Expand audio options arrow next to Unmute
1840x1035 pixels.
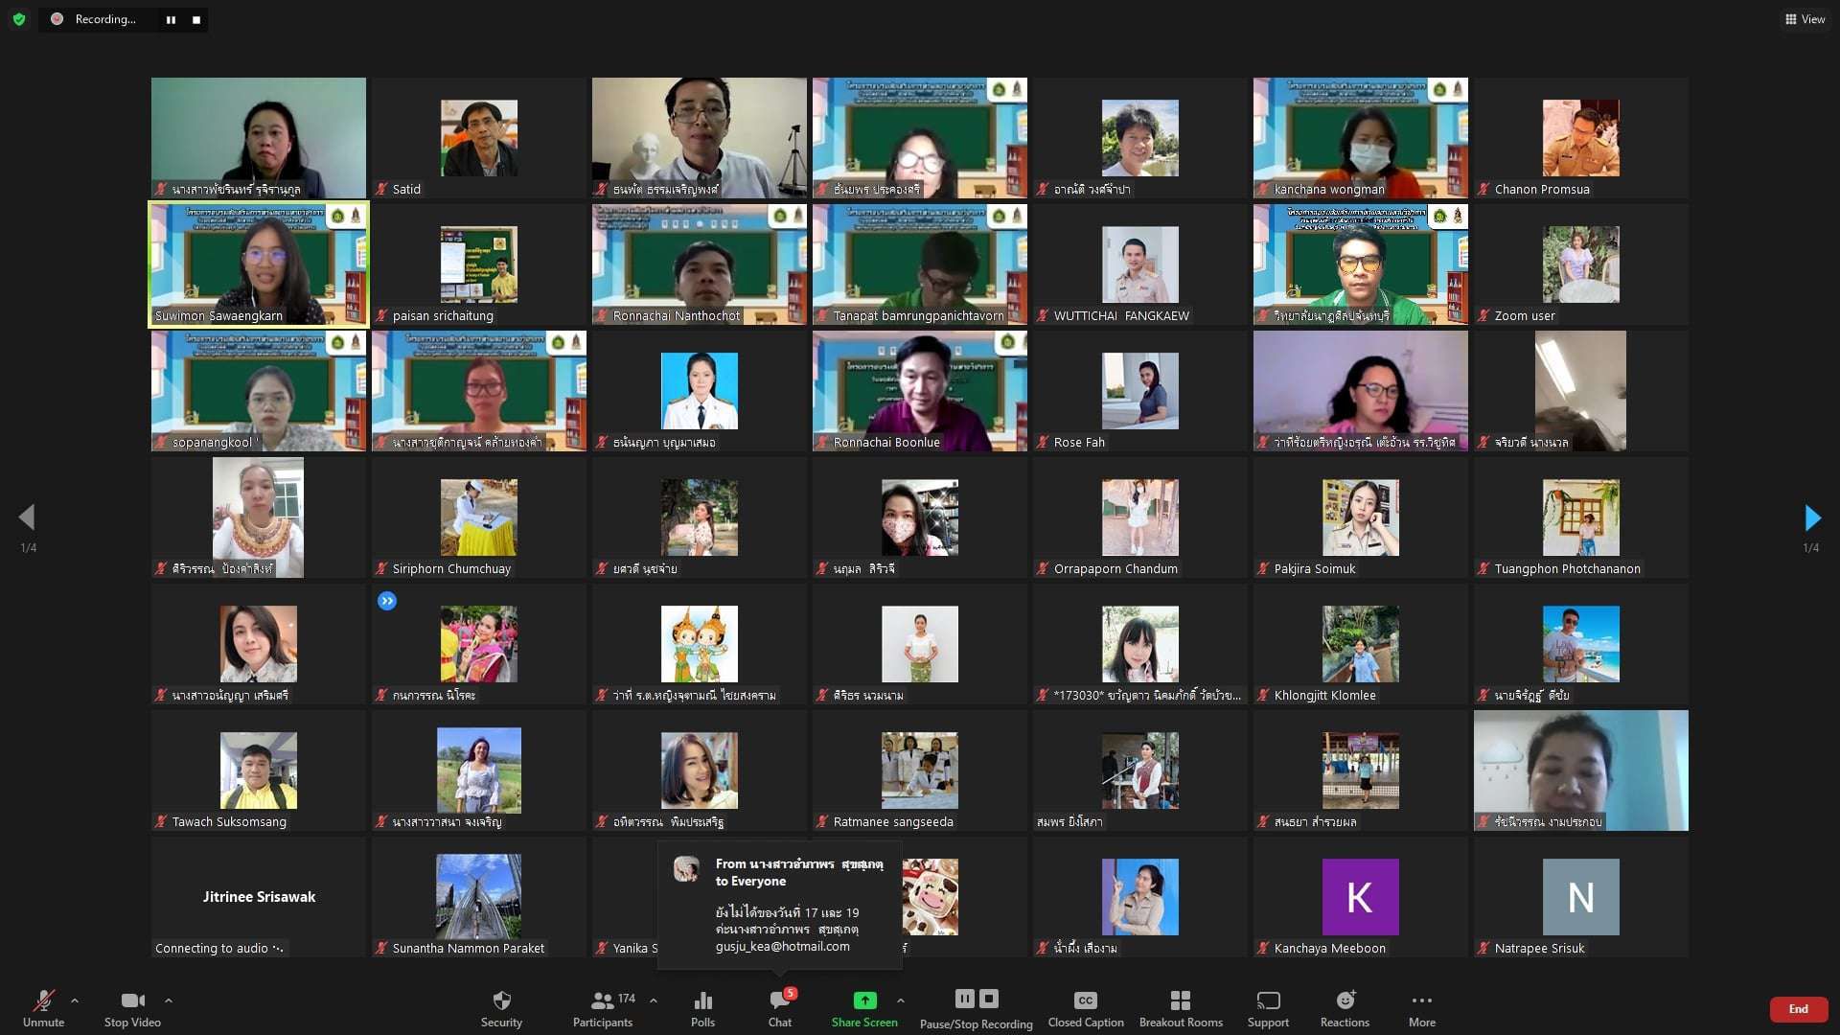pyautogui.click(x=75, y=1000)
